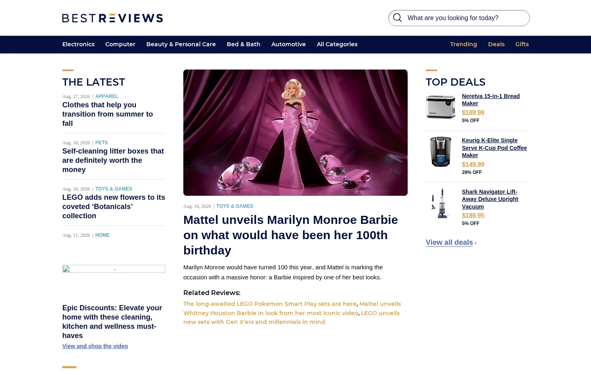
Task: Open the Computer category
Action: tap(120, 44)
